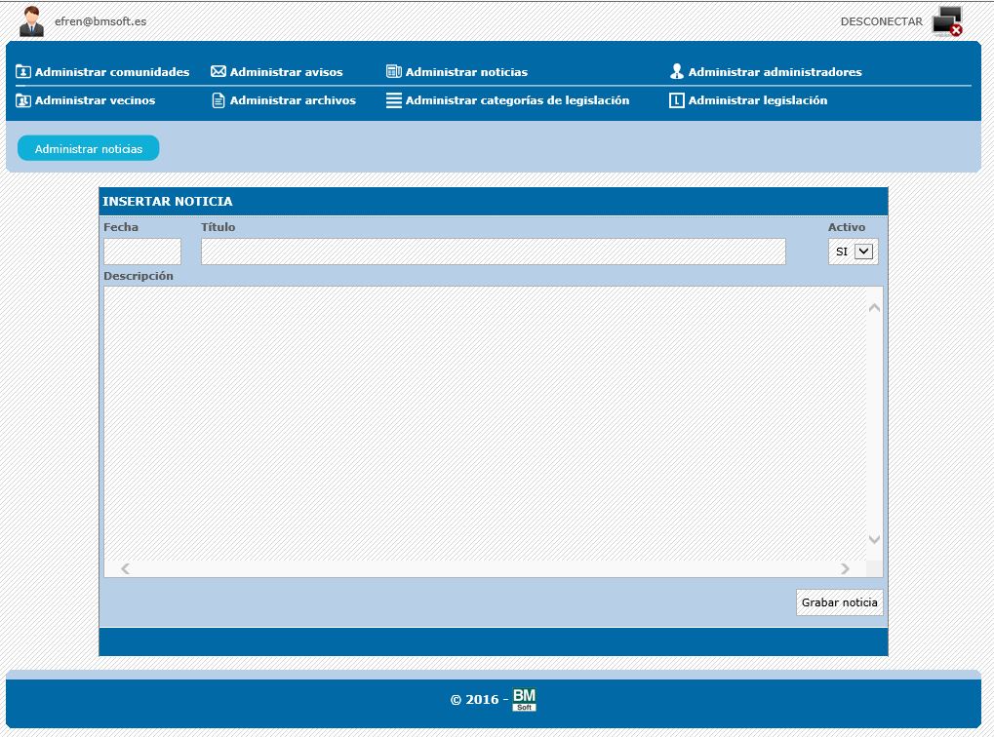Click the list icon for categorías de legislación
Viewport: 994px width, 737px height.
point(394,100)
